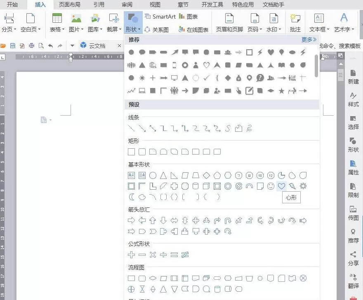Open the Blank Page dropdown

[31, 22]
